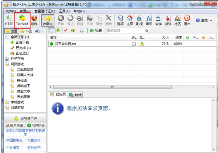The image size is (218, 153).
Task: Open the 彗星通行证(C) menu
Action: click(x=45, y=11)
